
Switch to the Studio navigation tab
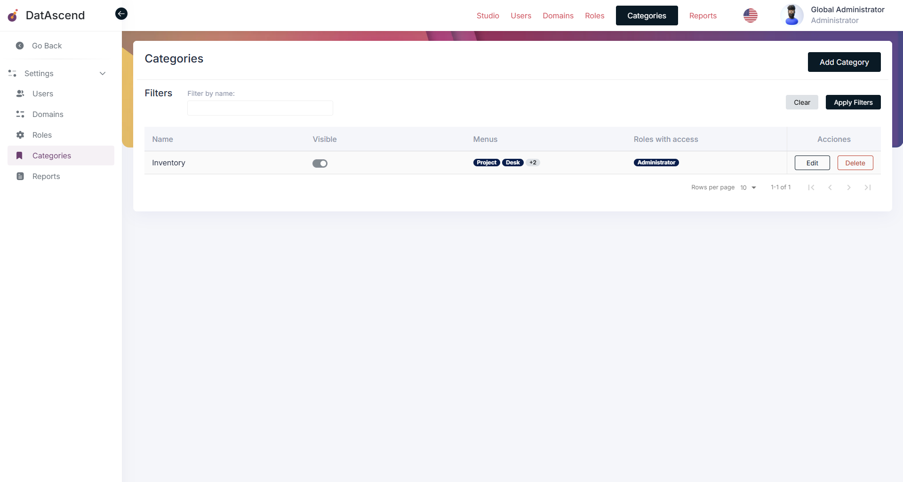point(487,16)
